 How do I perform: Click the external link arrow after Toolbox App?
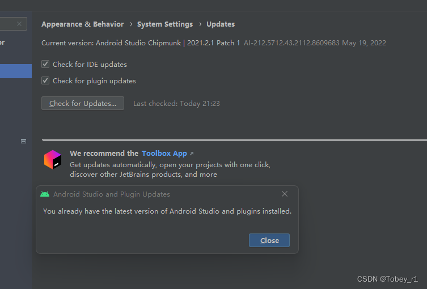(192, 154)
